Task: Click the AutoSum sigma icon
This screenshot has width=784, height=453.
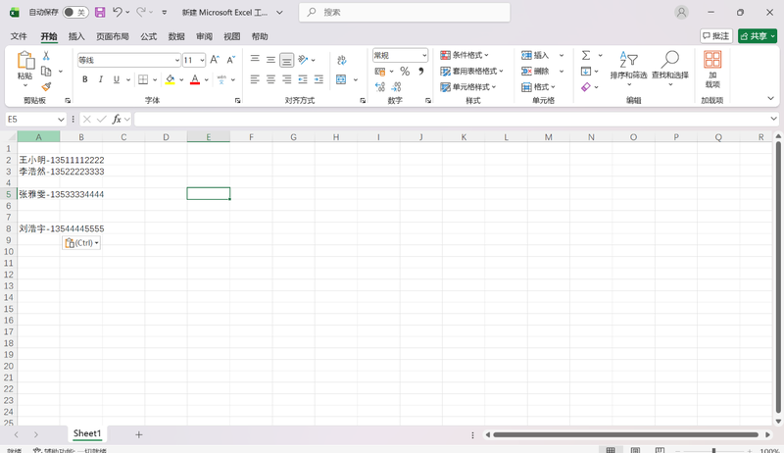Action: pyautogui.click(x=586, y=55)
